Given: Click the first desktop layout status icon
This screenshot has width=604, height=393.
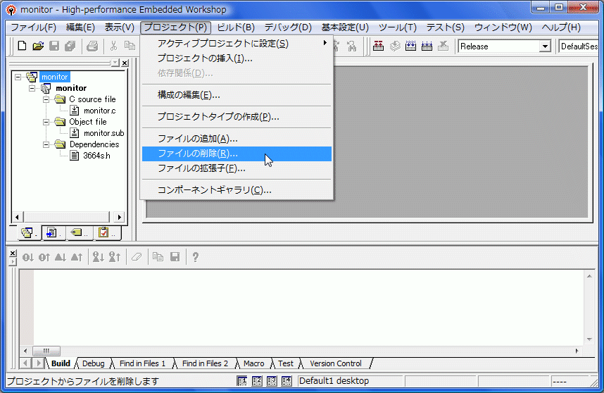Looking at the screenshot, I should [242, 381].
